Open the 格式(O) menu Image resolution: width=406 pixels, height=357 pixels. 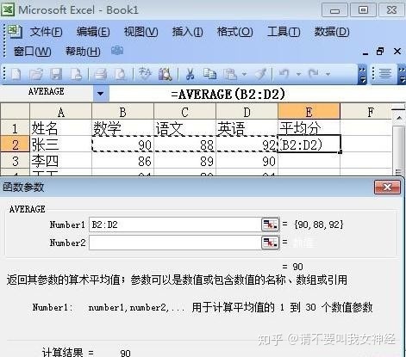[234, 32]
